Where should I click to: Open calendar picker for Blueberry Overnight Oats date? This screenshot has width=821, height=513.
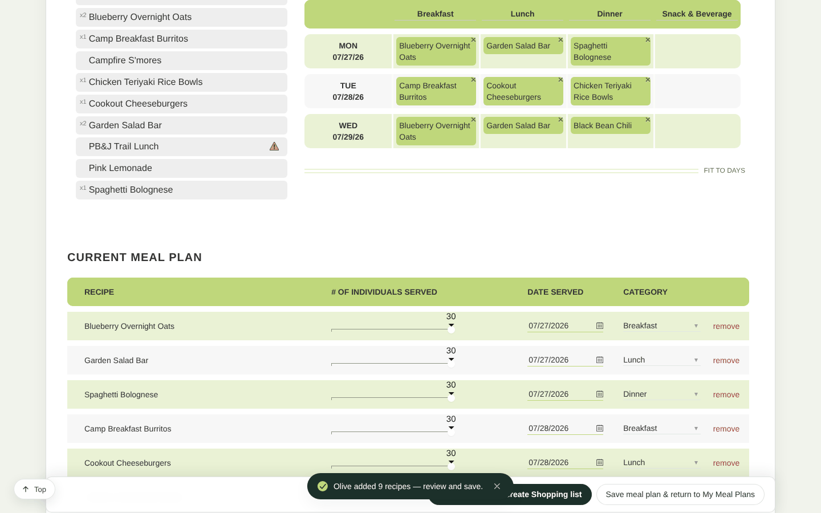coord(600,325)
